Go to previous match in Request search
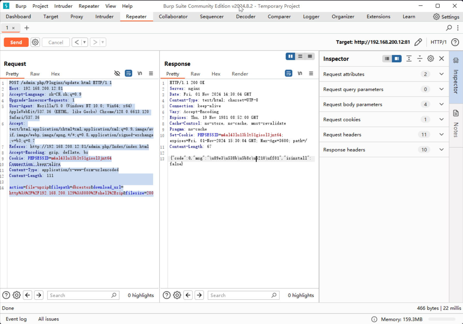Image resolution: width=463 pixels, height=324 pixels. (28, 295)
